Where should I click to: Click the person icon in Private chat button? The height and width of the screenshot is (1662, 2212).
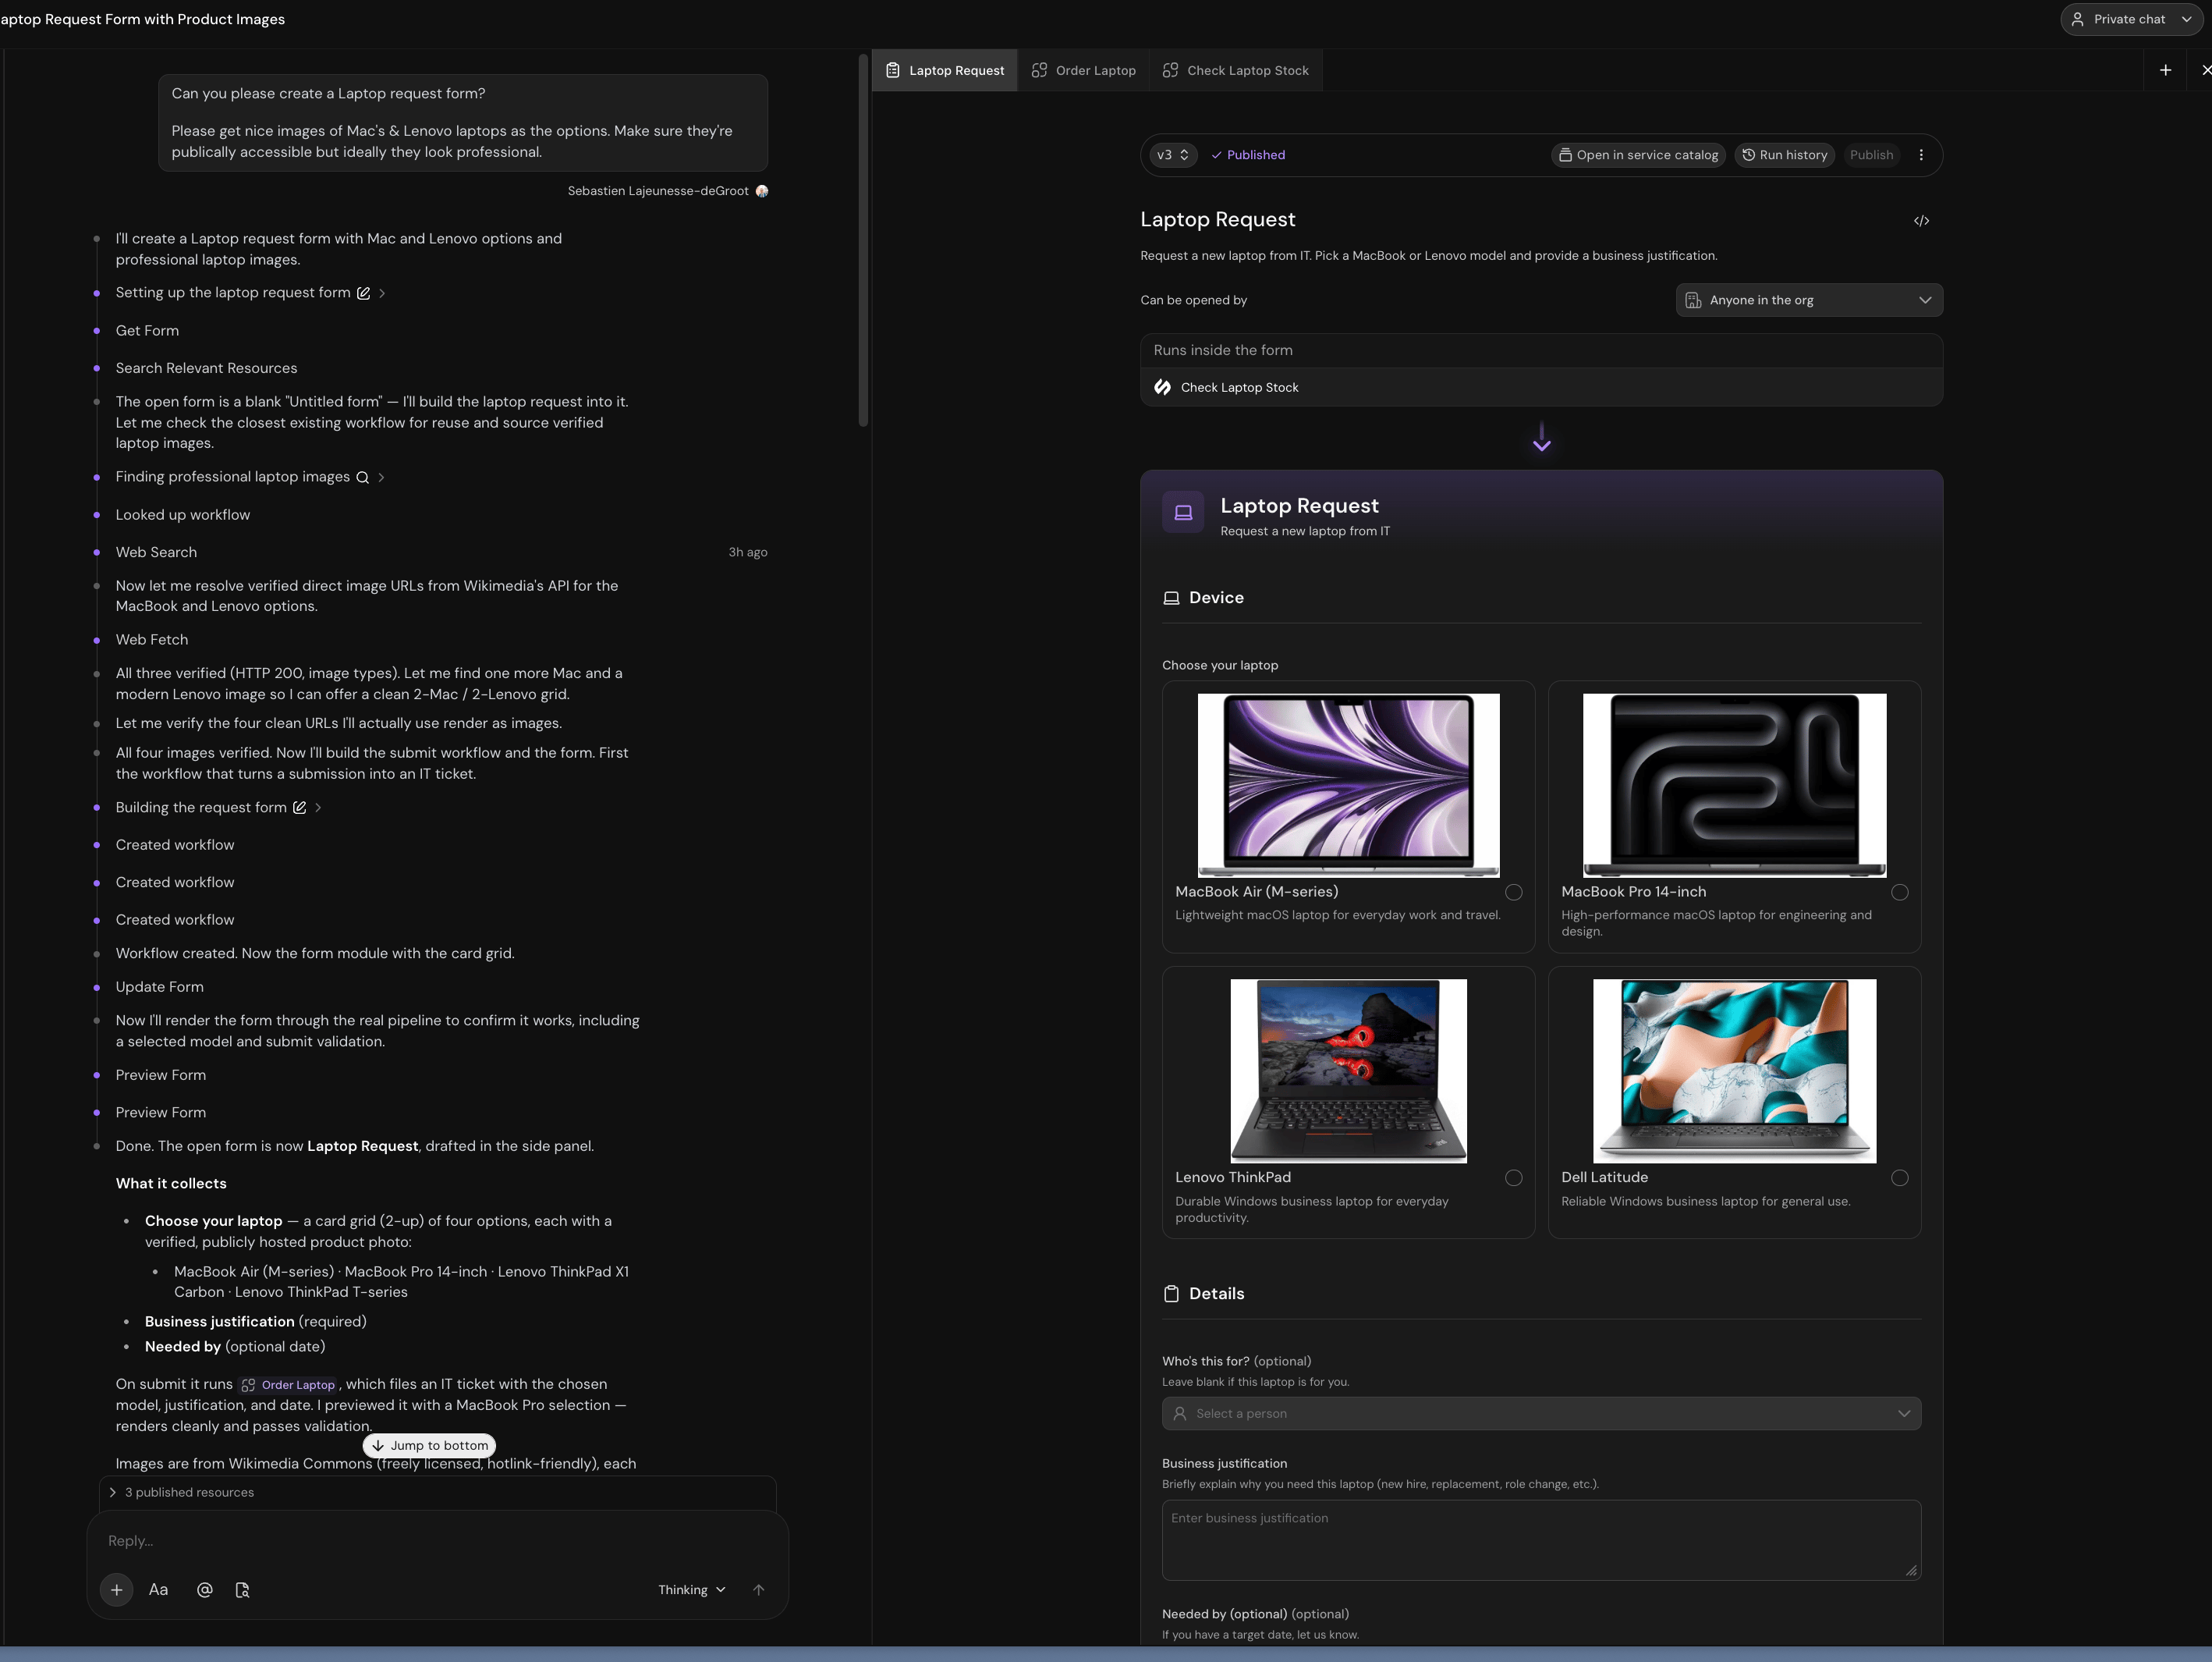click(2077, 19)
